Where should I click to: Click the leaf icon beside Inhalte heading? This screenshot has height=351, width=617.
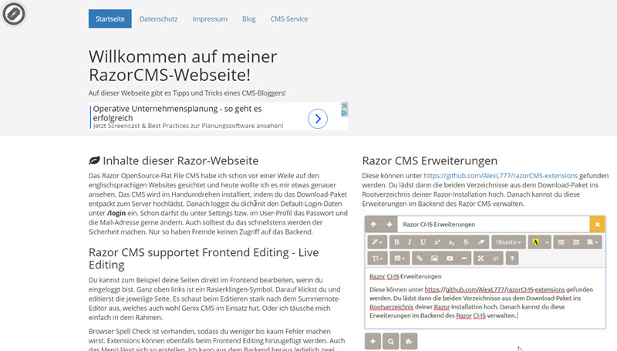(94, 160)
